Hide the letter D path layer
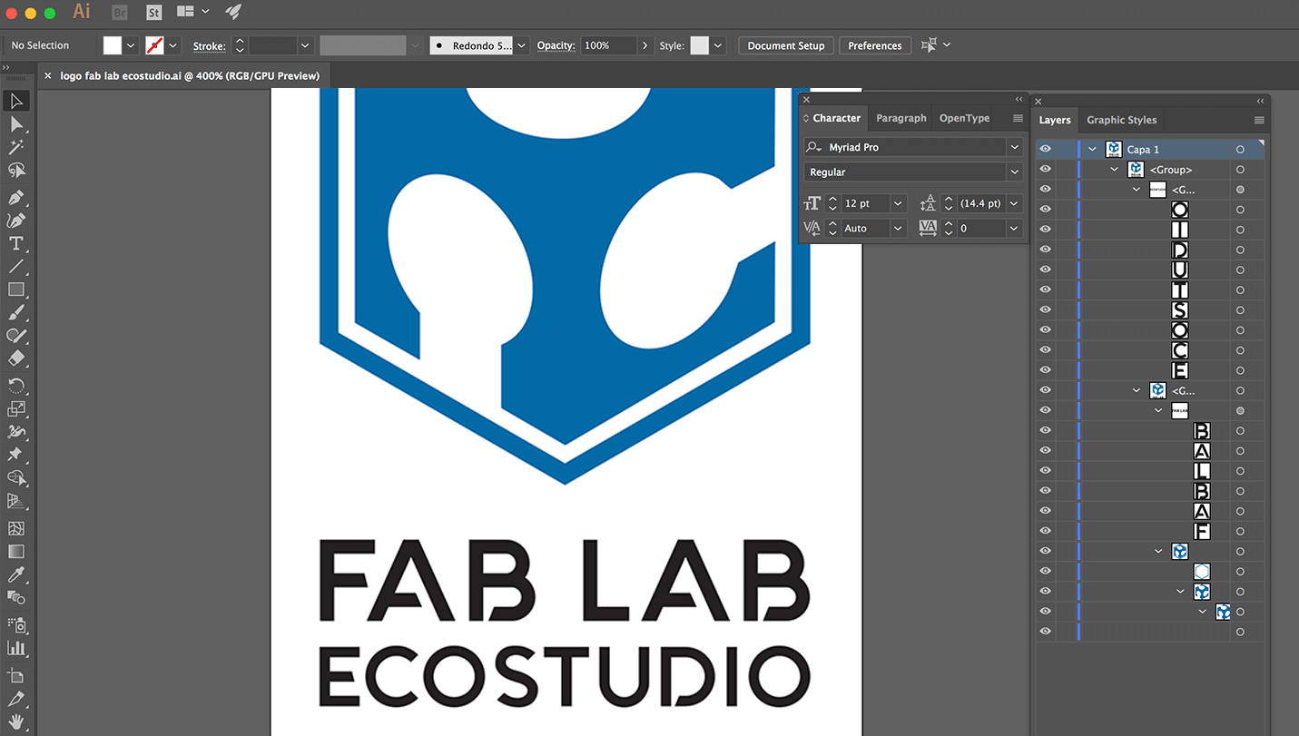This screenshot has width=1299, height=736. (x=1046, y=250)
